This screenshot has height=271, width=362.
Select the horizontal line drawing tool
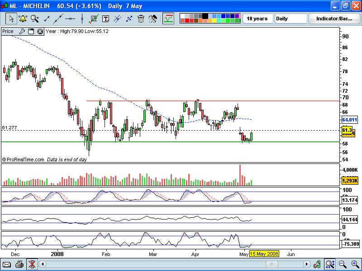pyautogui.click(x=70, y=19)
